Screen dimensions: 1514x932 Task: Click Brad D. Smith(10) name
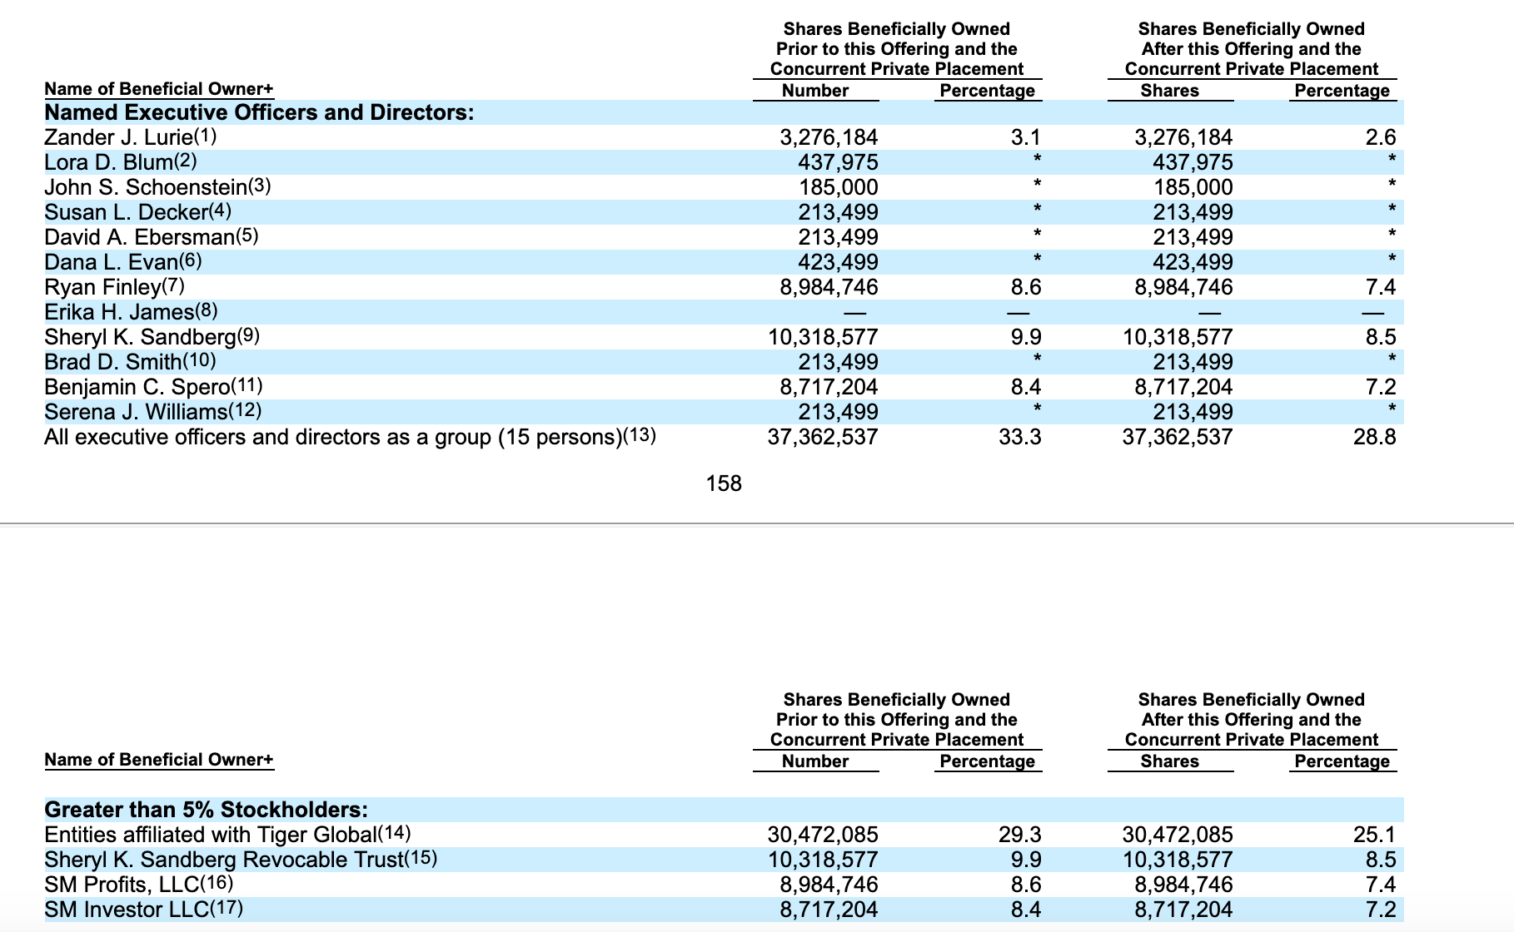click(x=130, y=361)
